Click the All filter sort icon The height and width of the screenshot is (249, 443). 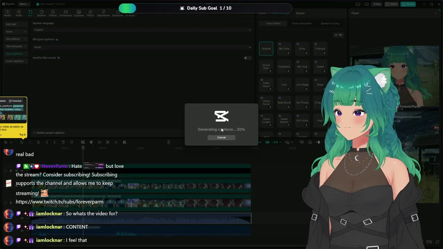coord(338,35)
